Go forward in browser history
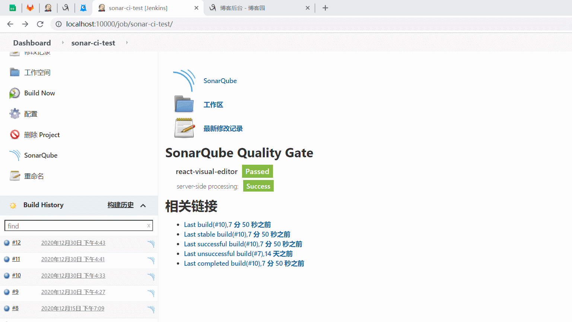Viewport: 572px width, 322px height. tap(25, 24)
